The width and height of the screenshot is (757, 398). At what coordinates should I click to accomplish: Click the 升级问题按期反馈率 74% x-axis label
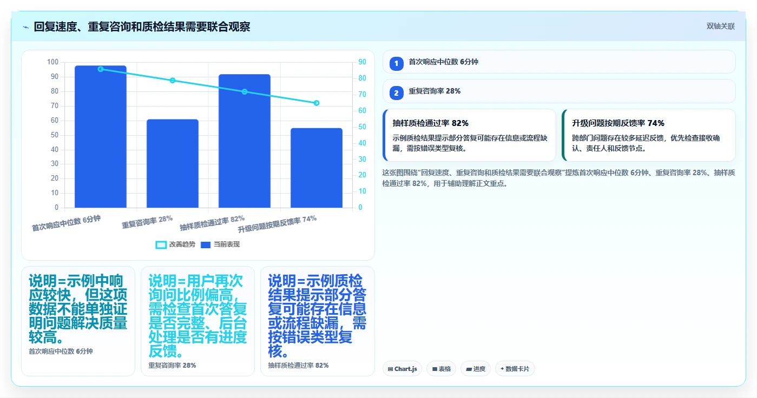[277, 224]
